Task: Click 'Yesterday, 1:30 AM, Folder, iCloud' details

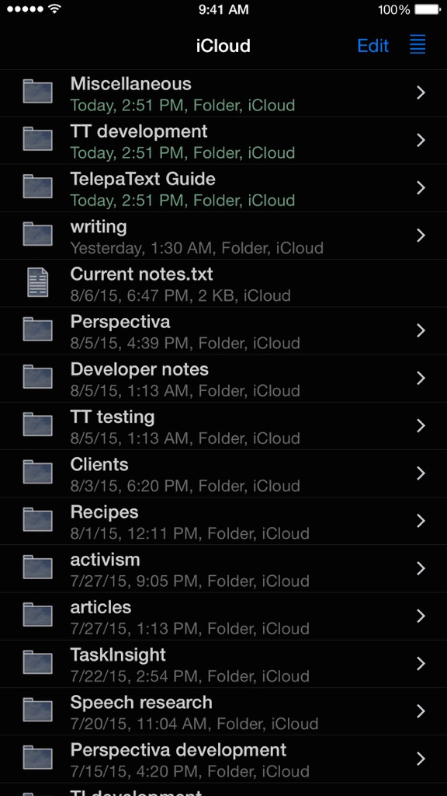Action: point(196,248)
